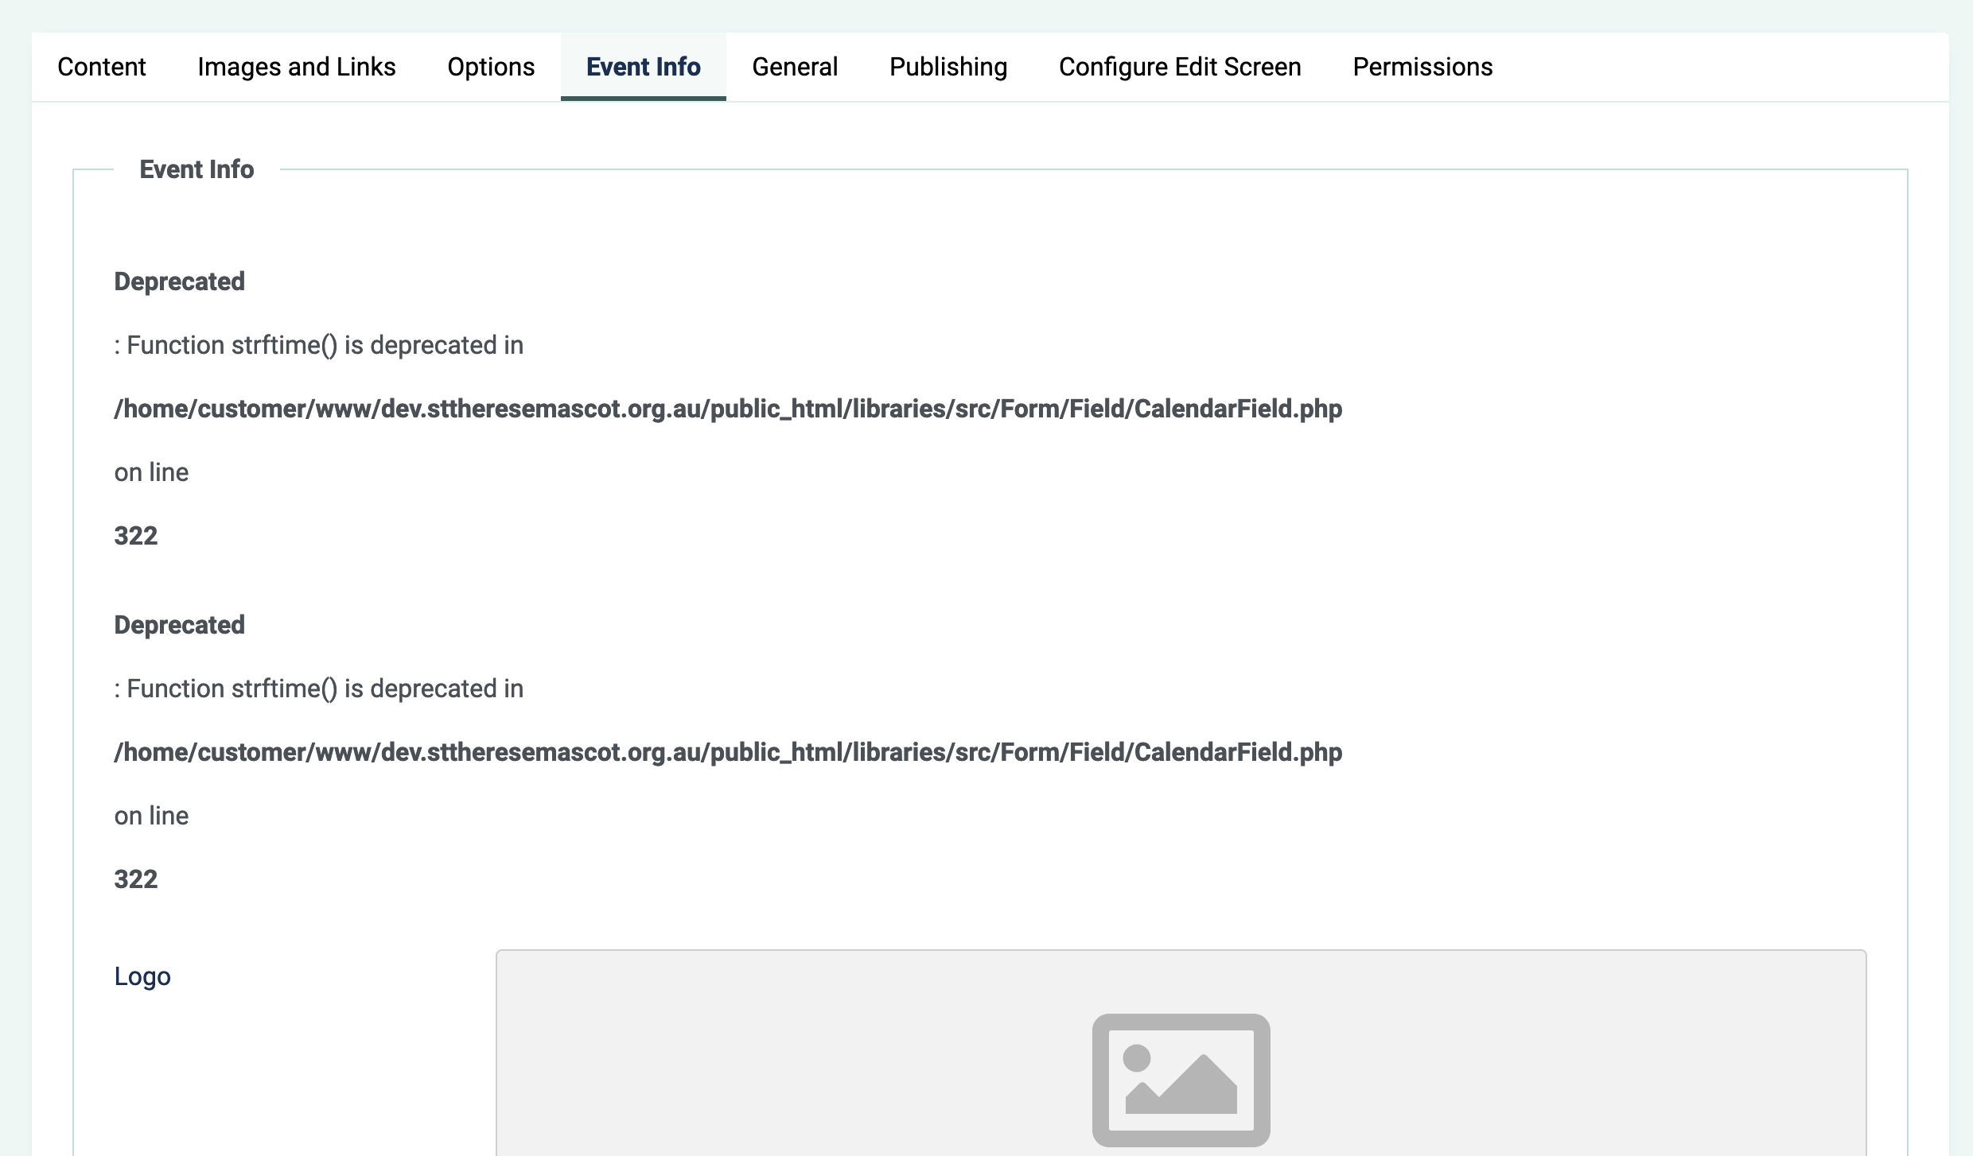Open the Permissions tab

point(1422,67)
